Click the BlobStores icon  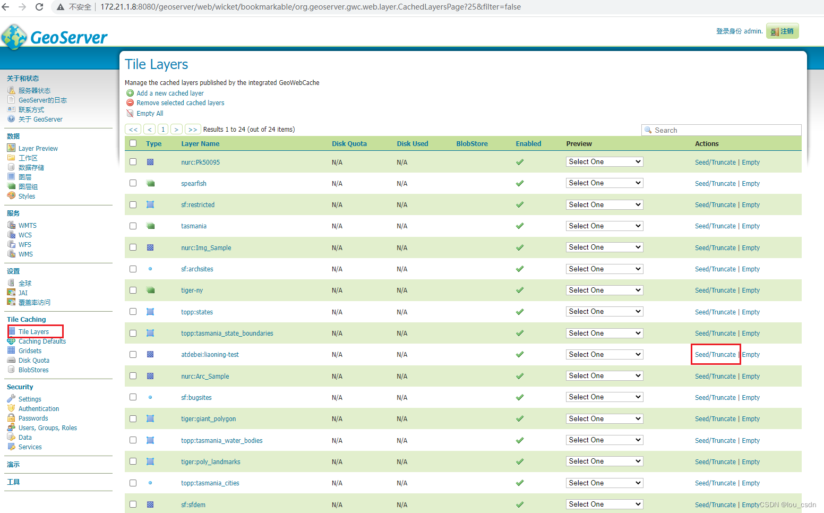pos(11,369)
